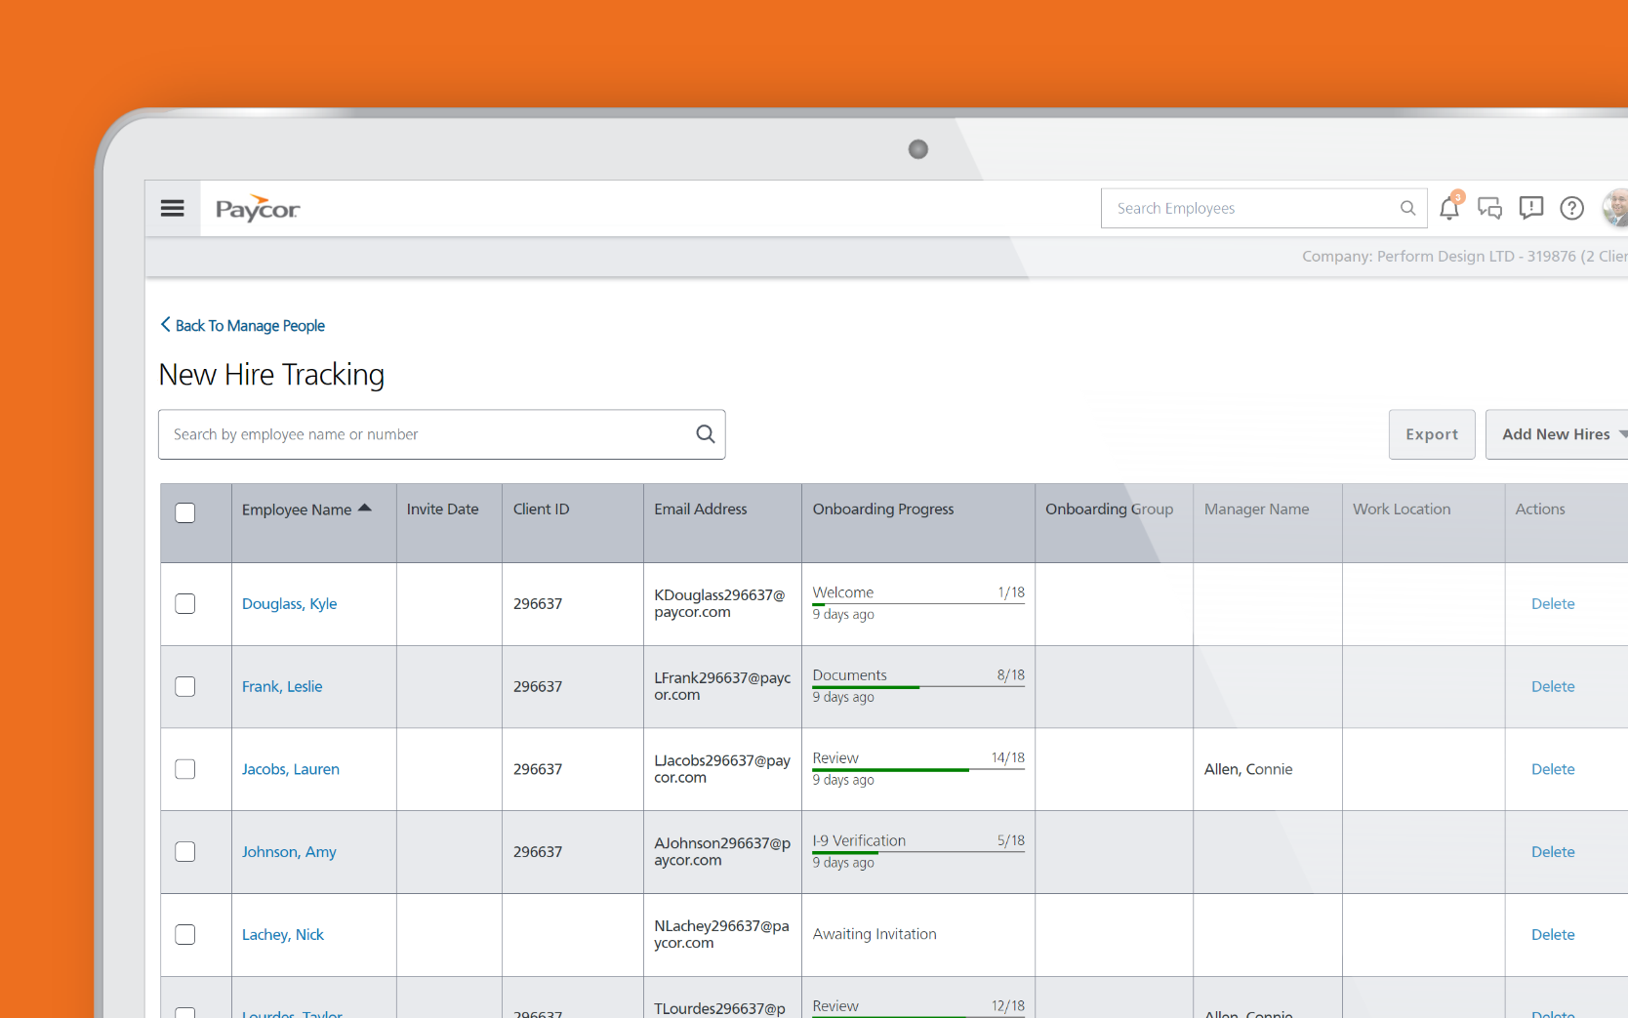Click the New Hire Tracking heading

point(271,375)
